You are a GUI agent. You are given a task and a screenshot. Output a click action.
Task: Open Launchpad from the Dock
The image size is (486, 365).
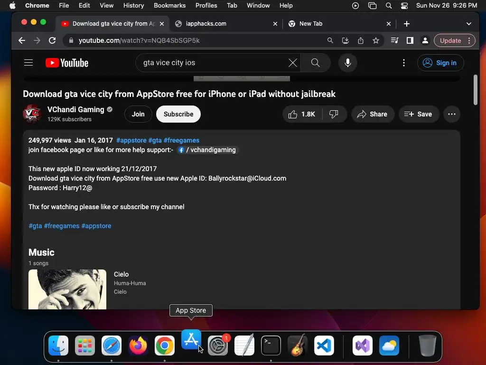(x=85, y=345)
